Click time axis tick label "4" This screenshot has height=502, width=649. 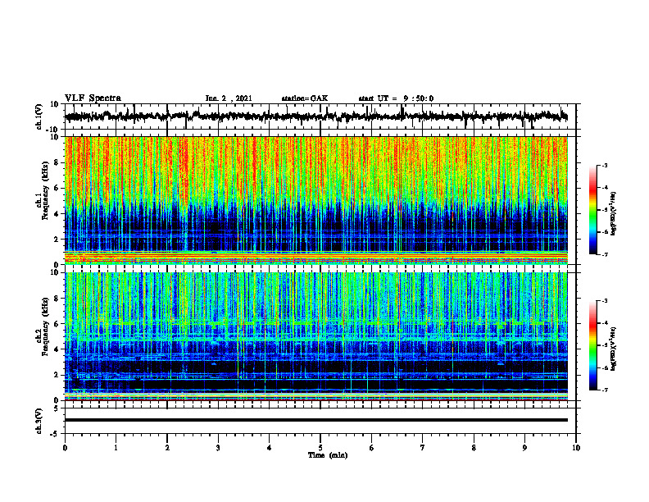pyautogui.click(x=270, y=448)
